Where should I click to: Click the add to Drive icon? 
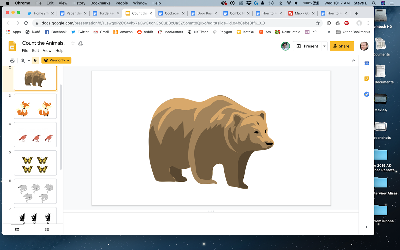[80, 43]
